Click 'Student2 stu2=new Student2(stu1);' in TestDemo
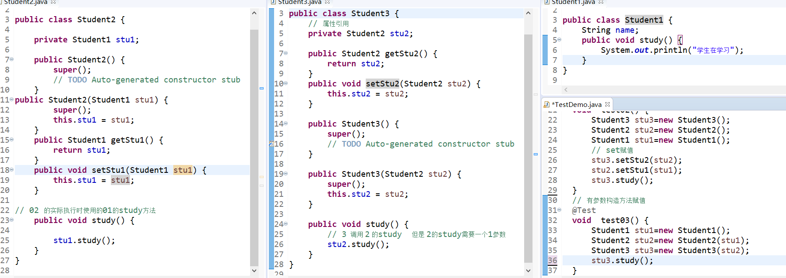The height and width of the screenshot is (278, 786). 670,240
